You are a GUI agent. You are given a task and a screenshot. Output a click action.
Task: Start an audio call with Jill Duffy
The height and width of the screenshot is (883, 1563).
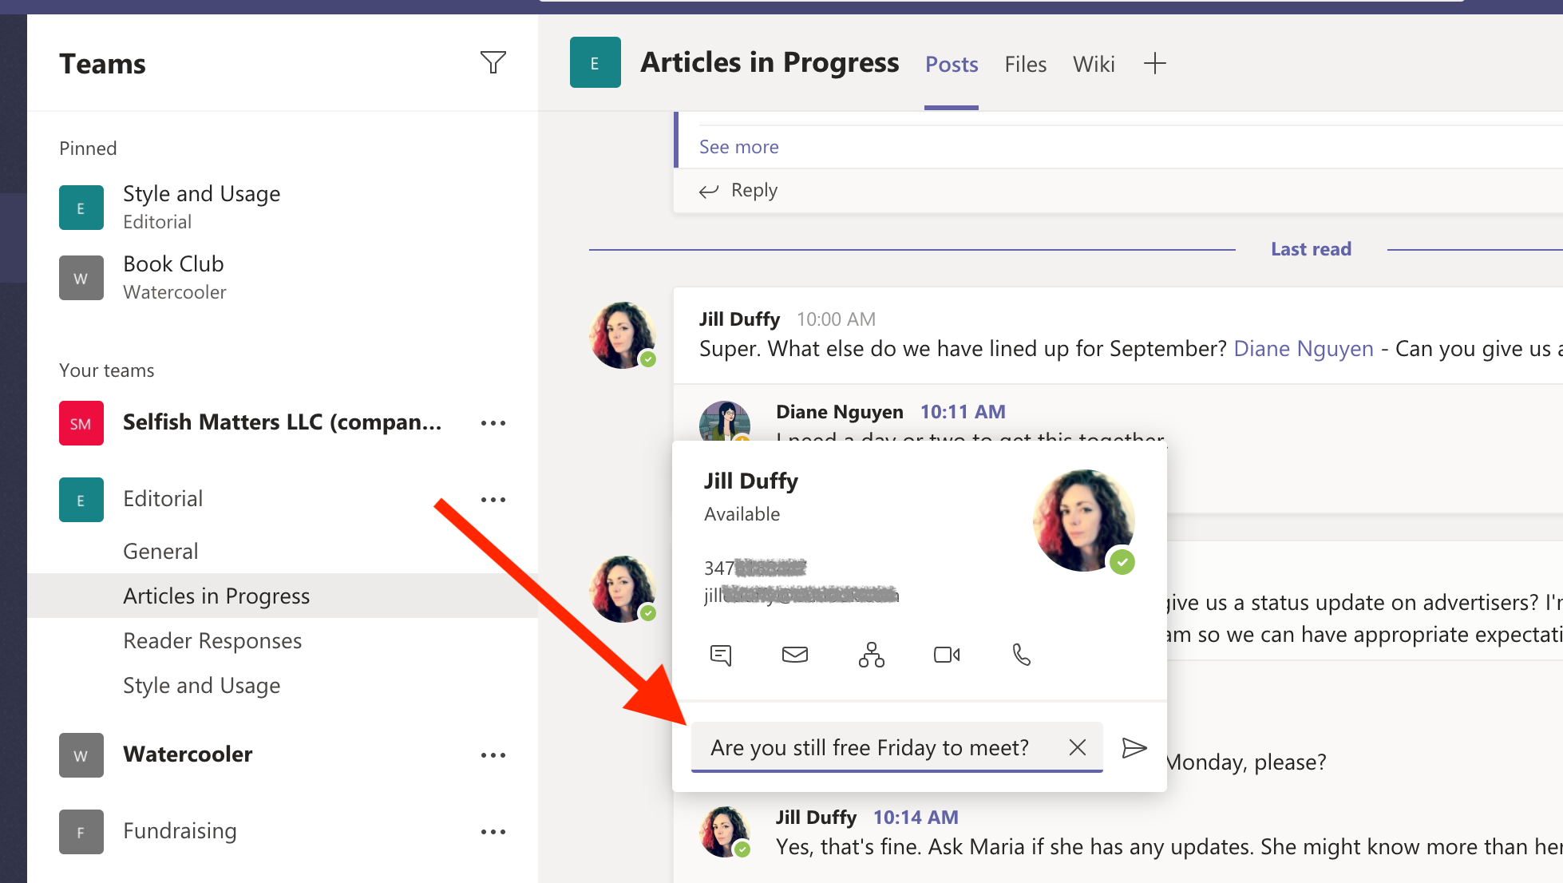[x=1022, y=655]
